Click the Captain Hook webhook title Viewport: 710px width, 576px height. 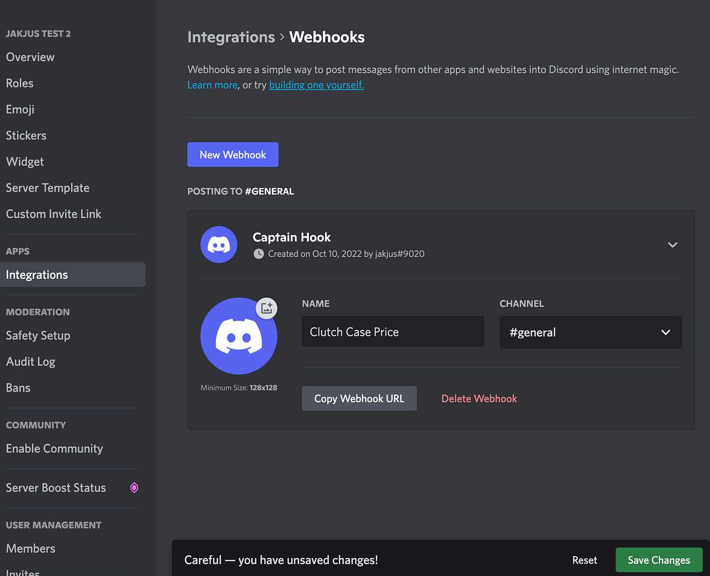click(292, 237)
